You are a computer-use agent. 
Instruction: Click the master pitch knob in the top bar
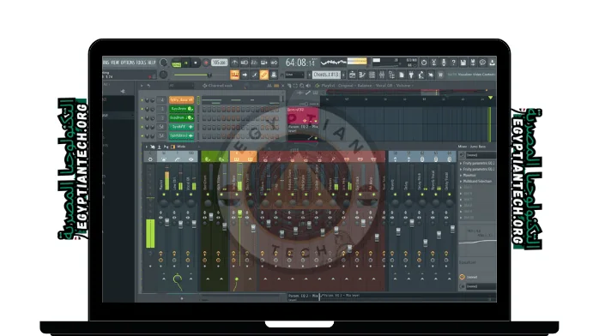pyautogui.click(x=164, y=75)
